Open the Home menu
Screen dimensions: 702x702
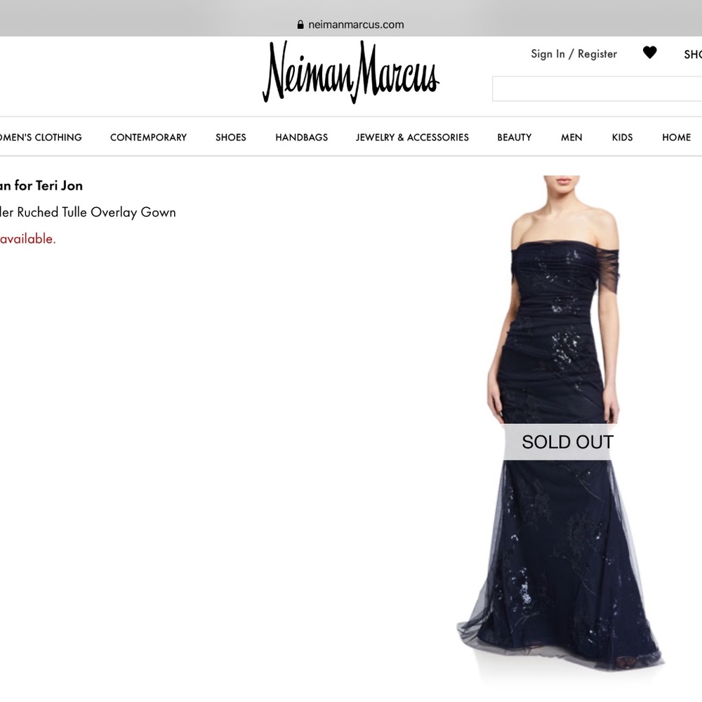[x=677, y=138]
